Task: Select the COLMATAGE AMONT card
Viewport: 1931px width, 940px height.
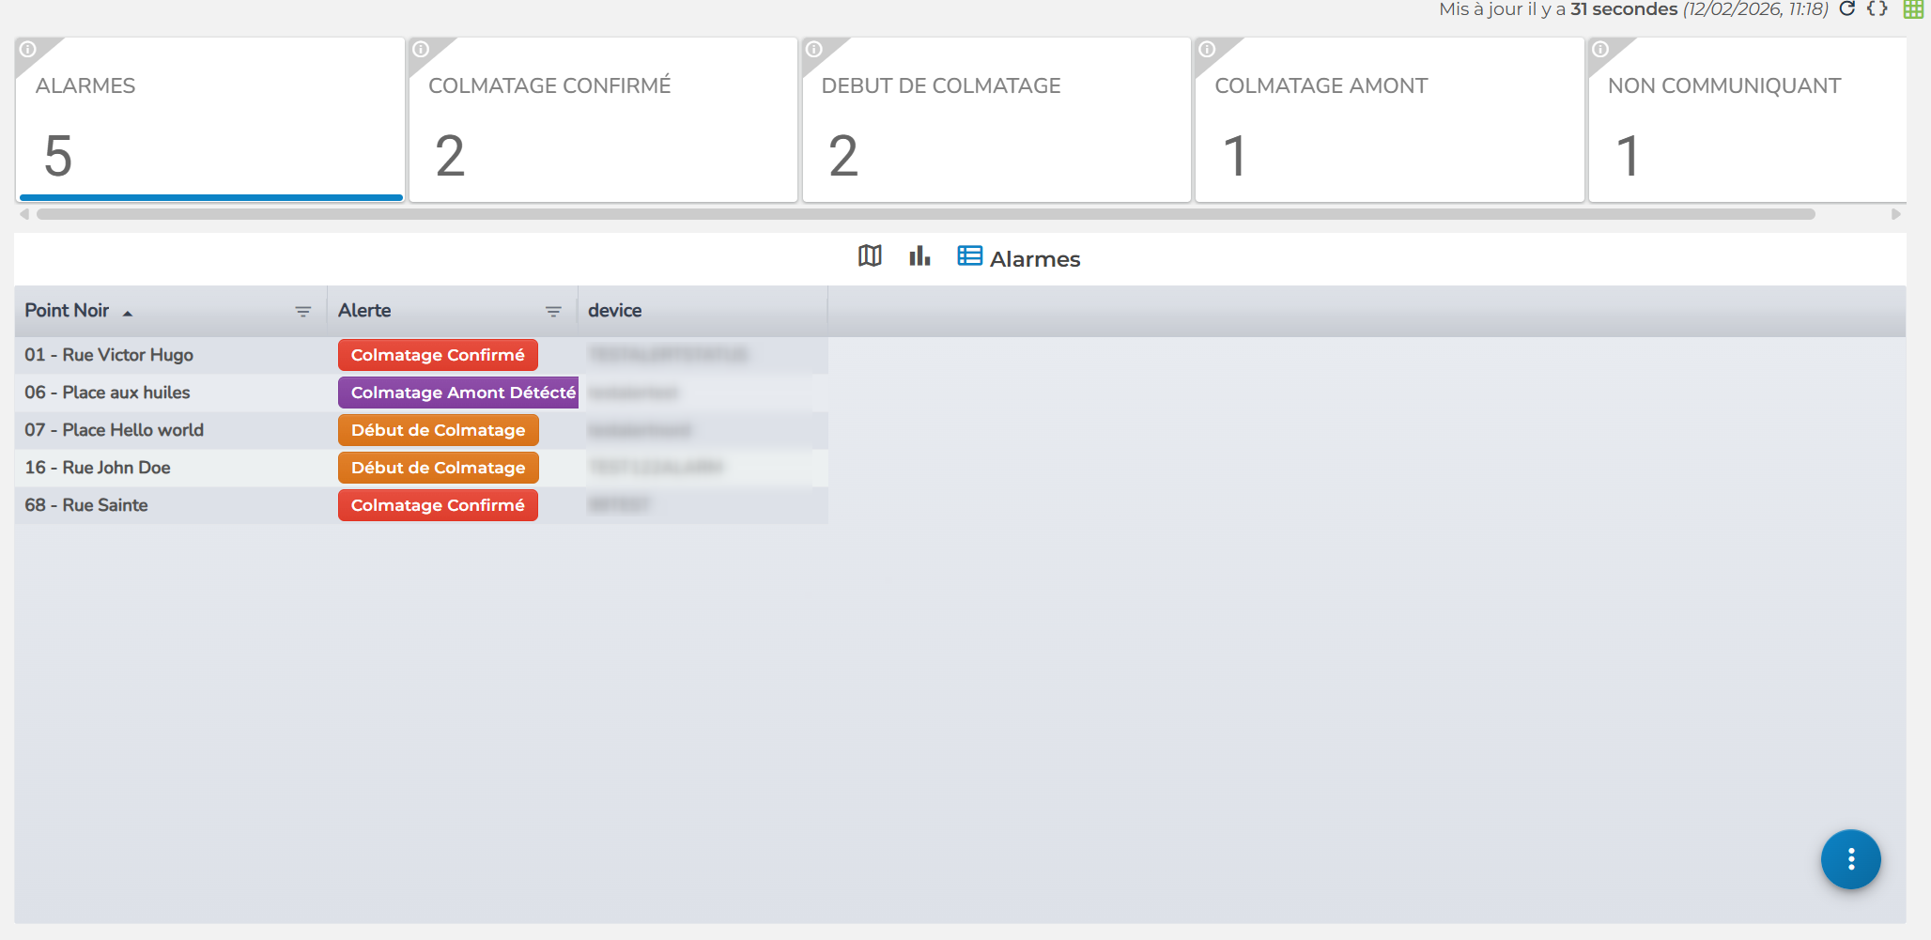Action: tap(1388, 120)
